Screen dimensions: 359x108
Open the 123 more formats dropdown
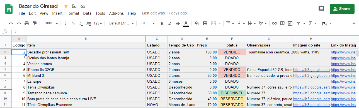tap(98, 23)
